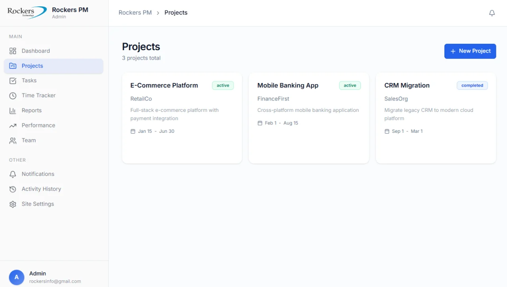Click Rockers PM title in sidebar header

[x=70, y=10]
